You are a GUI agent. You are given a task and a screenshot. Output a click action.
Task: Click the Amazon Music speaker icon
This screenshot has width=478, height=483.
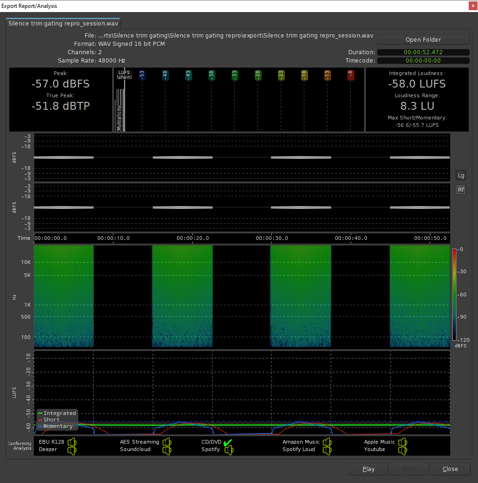[x=327, y=442]
